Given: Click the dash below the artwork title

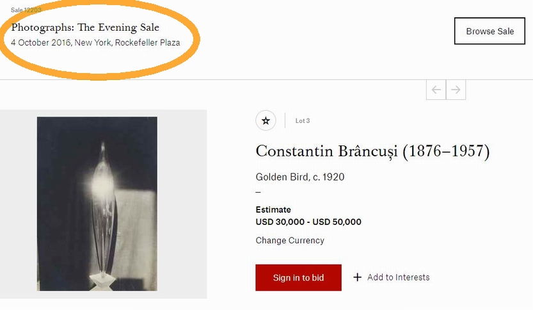Looking at the screenshot, I should 259,193.
